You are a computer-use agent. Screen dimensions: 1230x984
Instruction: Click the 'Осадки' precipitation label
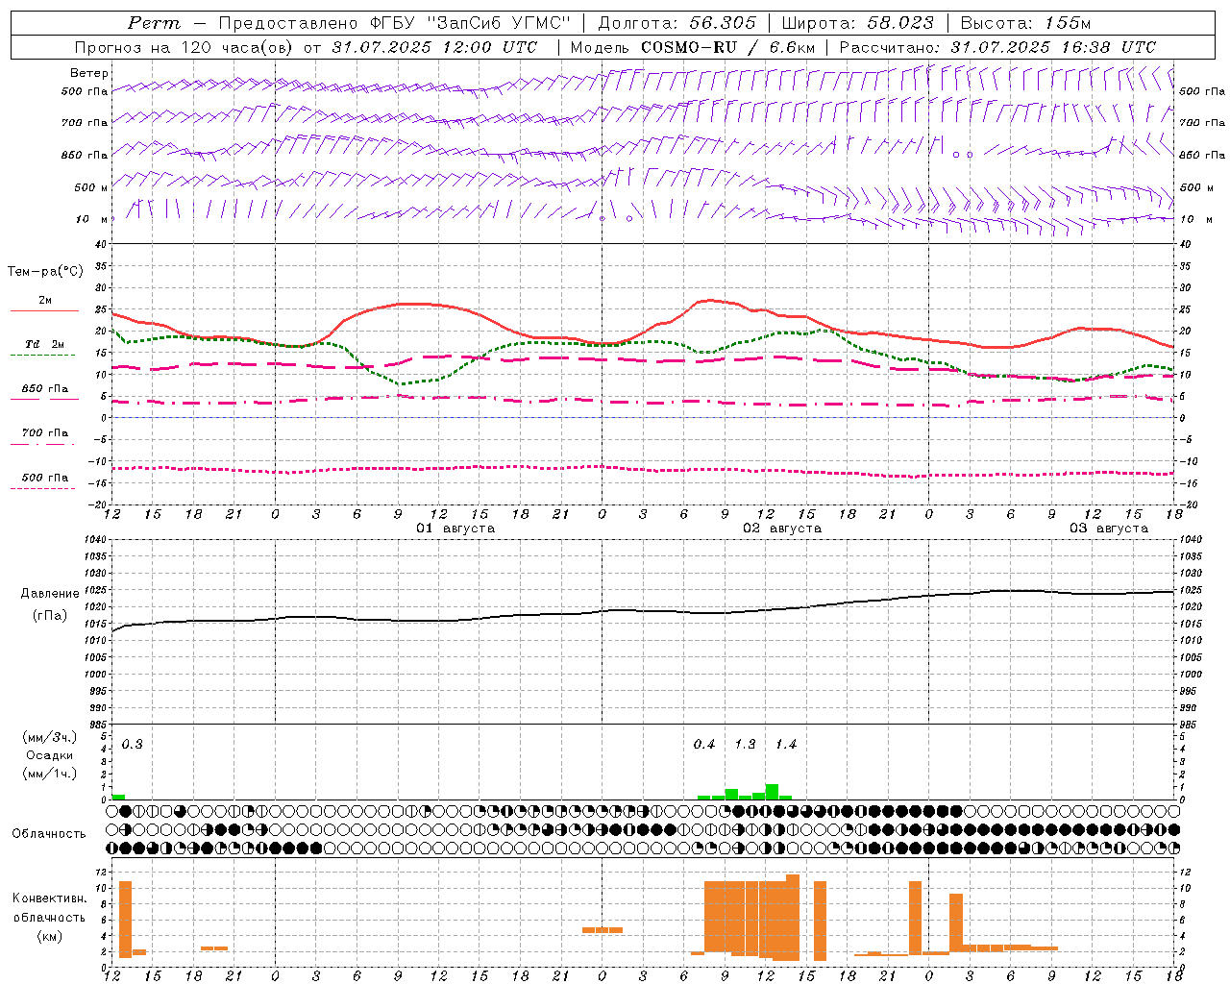[x=50, y=755]
